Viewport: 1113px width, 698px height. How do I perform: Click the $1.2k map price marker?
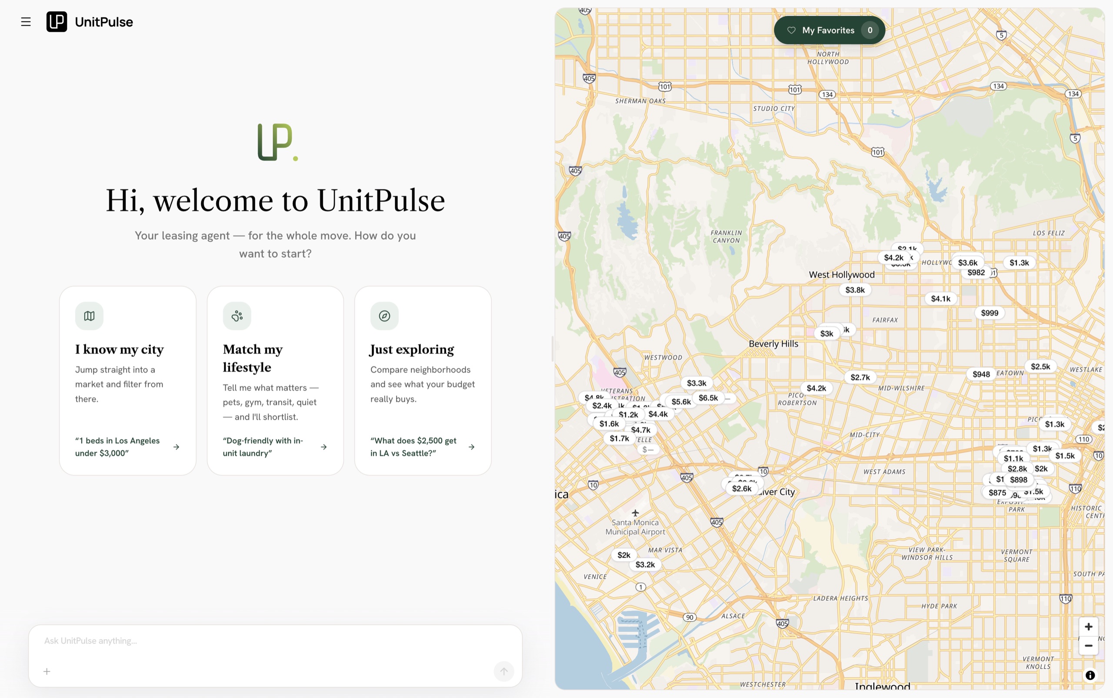(x=628, y=415)
